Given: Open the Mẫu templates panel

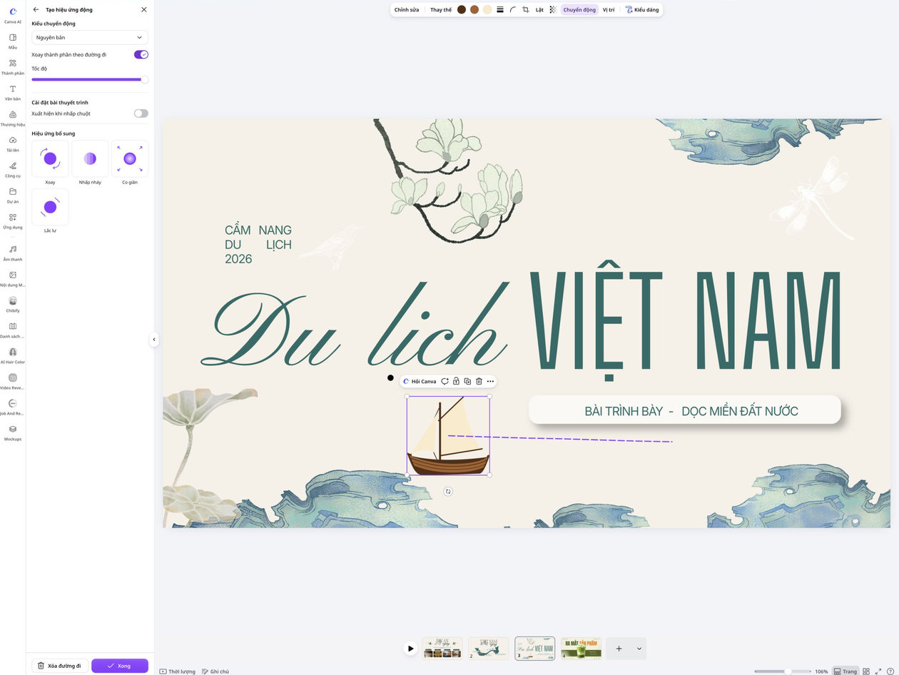Looking at the screenshot, I should pos(13,41).
